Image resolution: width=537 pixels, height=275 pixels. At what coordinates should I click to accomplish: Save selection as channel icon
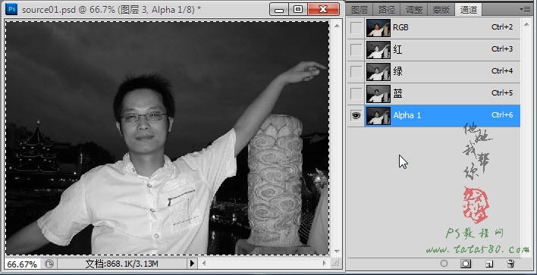pyautogui.click(x=466, y=264)
